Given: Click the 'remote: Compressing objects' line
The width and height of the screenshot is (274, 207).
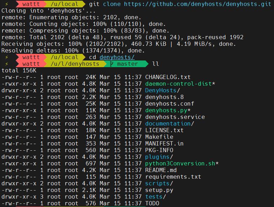Looking at the screenshot, I should click(85, 31).
